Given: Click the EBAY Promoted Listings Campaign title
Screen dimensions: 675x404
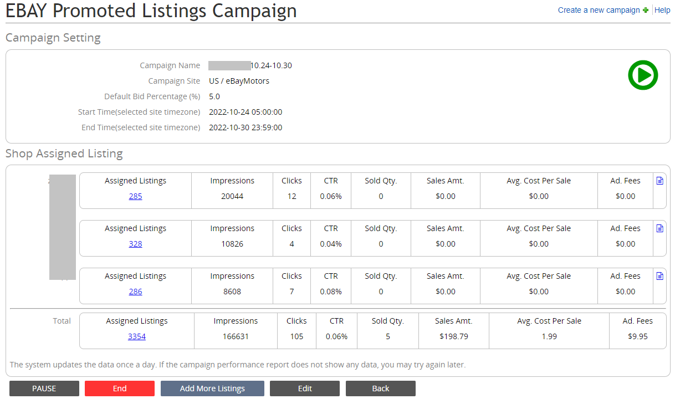Looking at the screenshot, I should click(151, 11).
